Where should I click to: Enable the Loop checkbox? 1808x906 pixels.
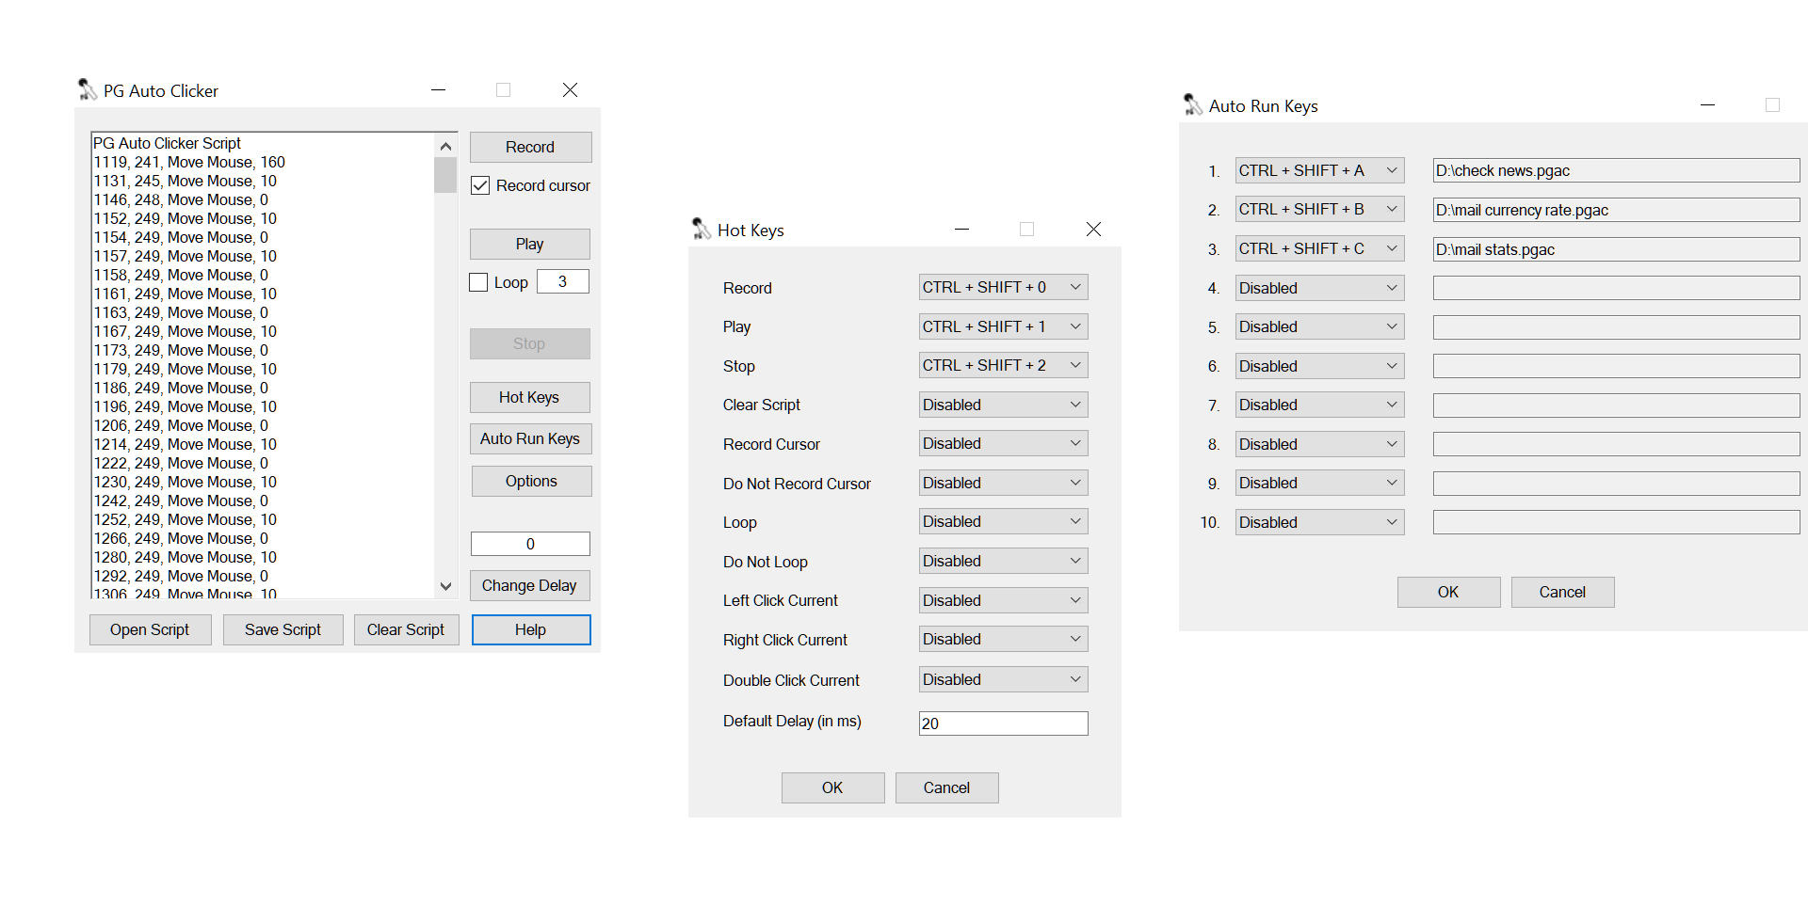click(x=478, y=282)
